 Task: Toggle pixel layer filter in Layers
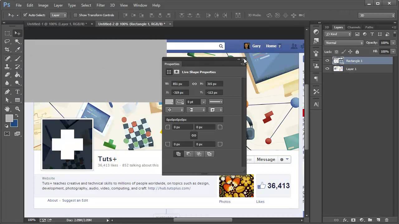click(357, 34)
